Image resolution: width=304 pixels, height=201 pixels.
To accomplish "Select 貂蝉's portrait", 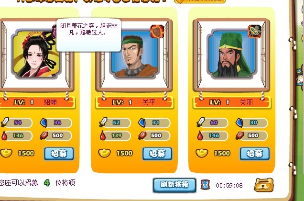I will [x=36, y=54].
